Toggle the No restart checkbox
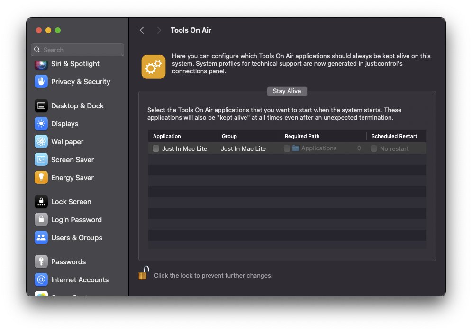This screenshot has width=472, height=331. point(374,148)
